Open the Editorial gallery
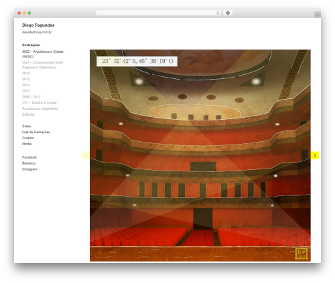Image resolution: width=335 pixels, height=283 pixels. pyautogui.click(x=28, y=114)
